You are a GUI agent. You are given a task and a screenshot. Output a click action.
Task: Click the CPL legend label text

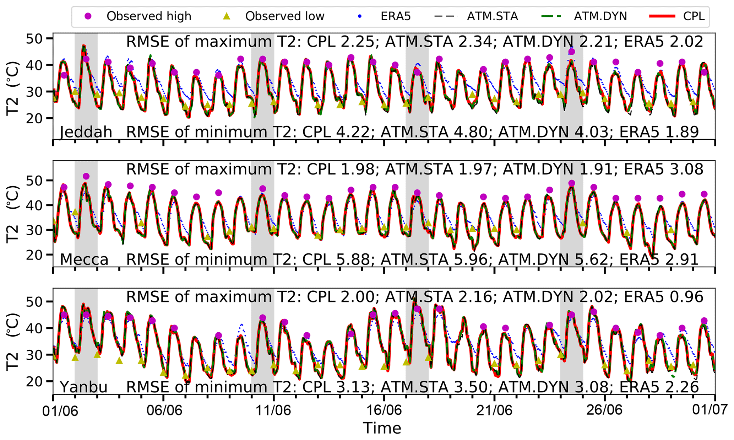coord(694,16)
